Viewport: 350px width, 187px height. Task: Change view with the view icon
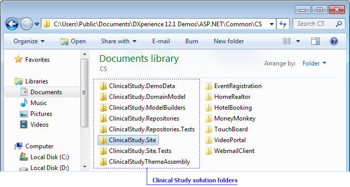(287, 41)
